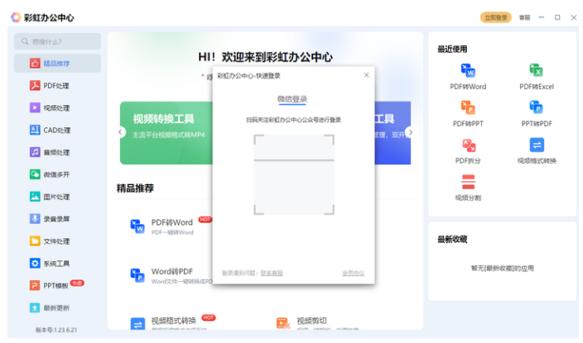The height and width of the screenshot is (343, 583).
Task: Minimize the 彩虹办公中心 window
Action: [x=542, y=17]
